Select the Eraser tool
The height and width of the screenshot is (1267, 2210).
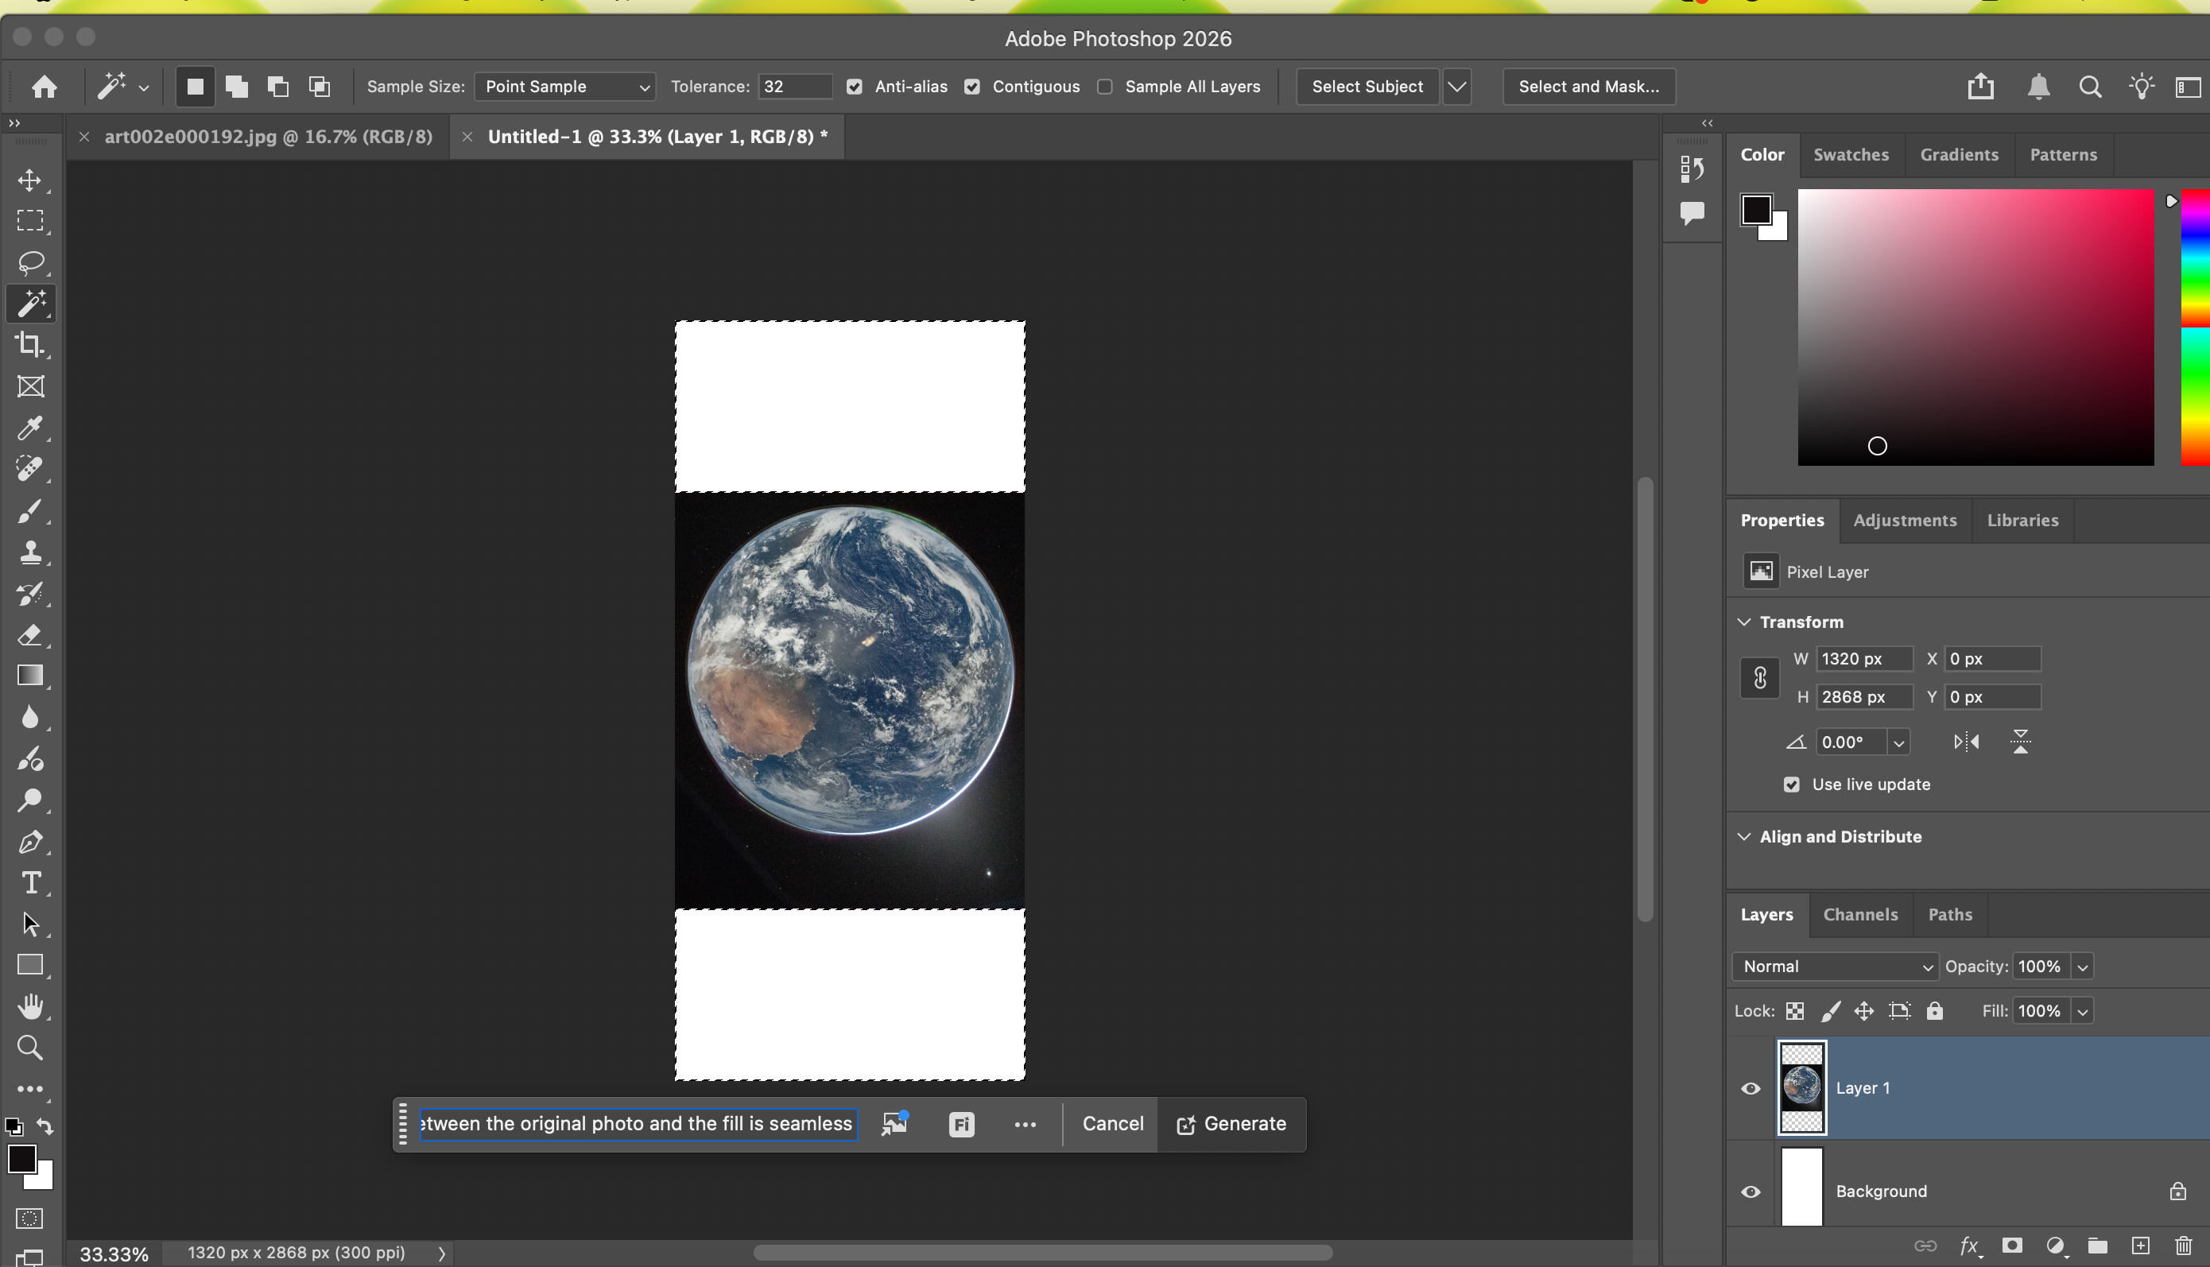tap(31, 635)
